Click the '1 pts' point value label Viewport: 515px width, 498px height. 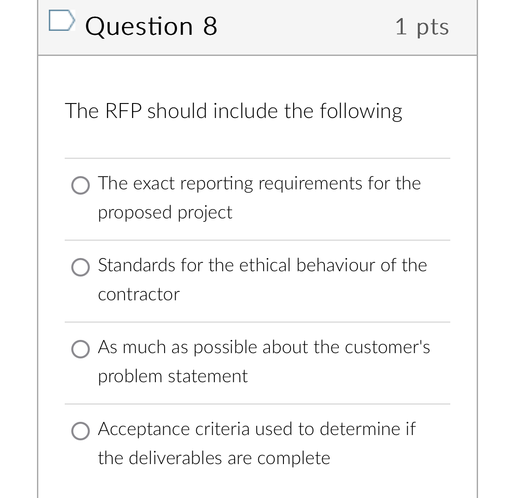click(422, 26)
